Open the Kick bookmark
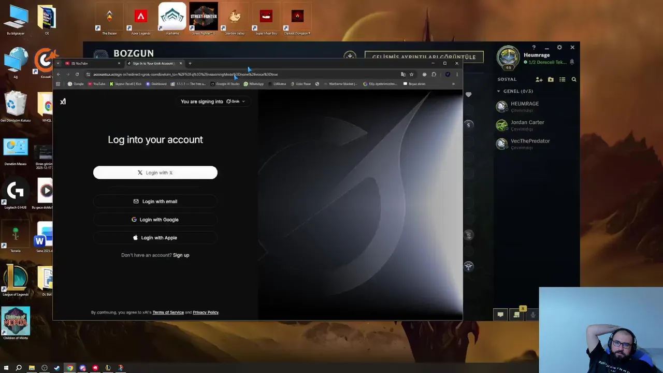 tap(126, 84)
